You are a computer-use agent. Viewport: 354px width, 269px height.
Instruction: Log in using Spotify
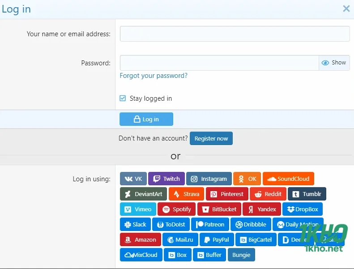click(177, 209)
